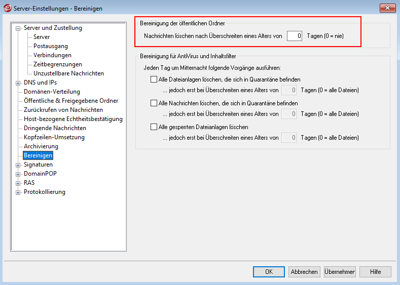
Task: Check 'Alle gesperrten Dateianlagen löschen' option
Action: [154, 127]
